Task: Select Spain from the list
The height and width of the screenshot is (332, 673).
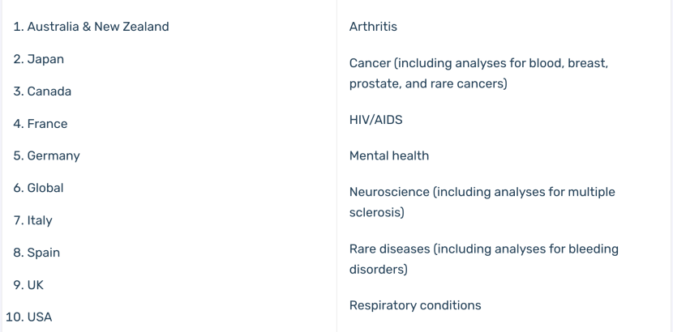Action: pyautogui.click(x=43, y=253)
